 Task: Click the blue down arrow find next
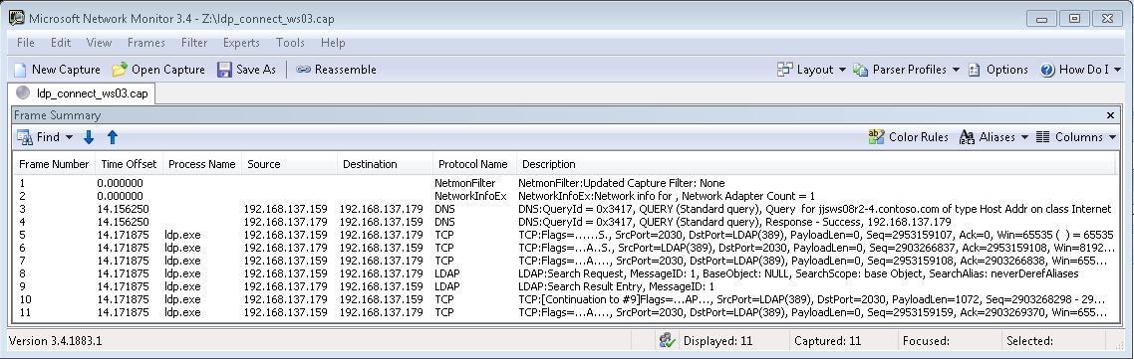point(89,137)
